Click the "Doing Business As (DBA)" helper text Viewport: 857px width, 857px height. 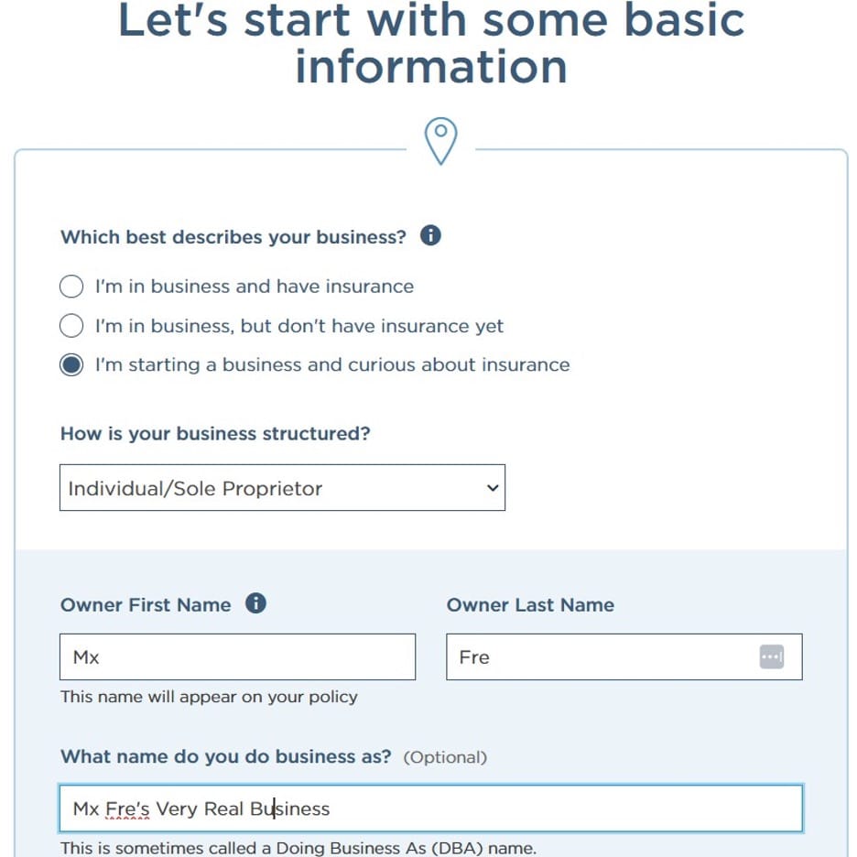click(298, 848)
